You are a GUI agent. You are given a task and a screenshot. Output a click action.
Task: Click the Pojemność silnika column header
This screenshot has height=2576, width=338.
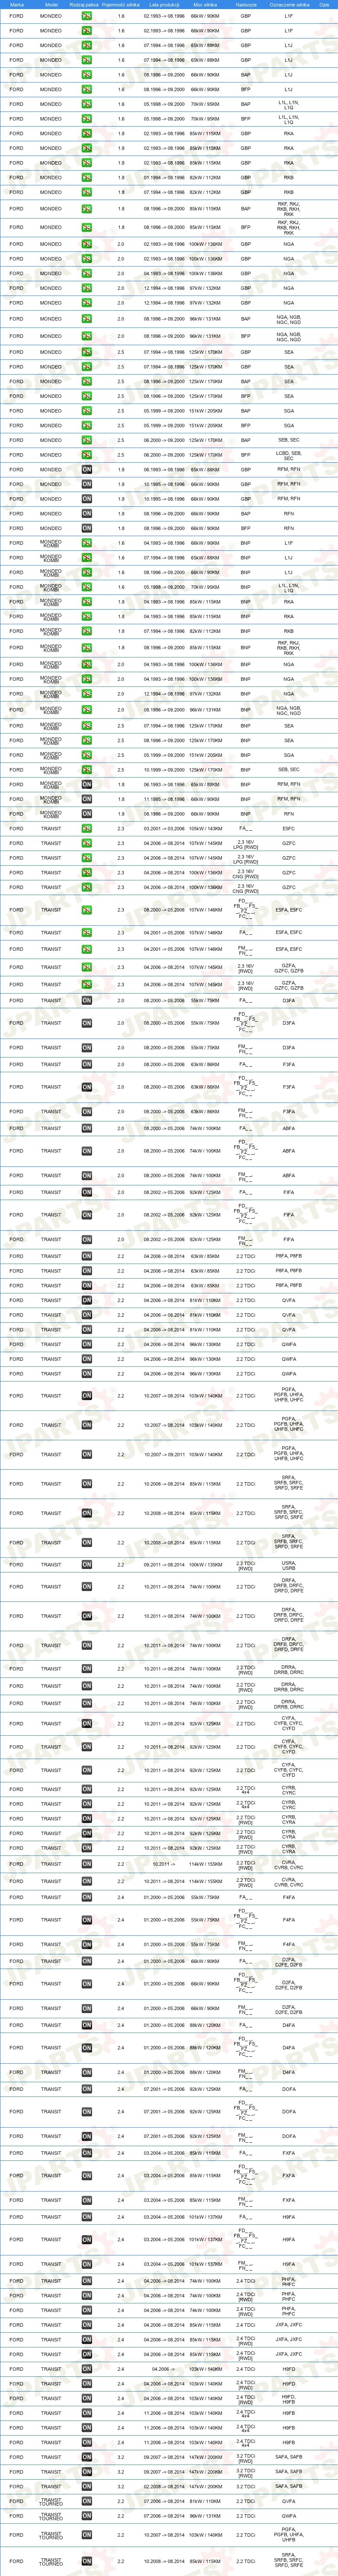(121, 5)
